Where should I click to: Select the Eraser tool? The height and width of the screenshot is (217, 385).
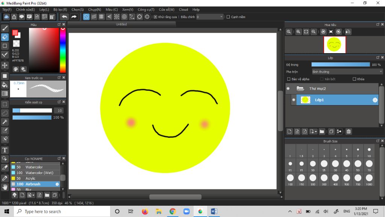[5, 37]
